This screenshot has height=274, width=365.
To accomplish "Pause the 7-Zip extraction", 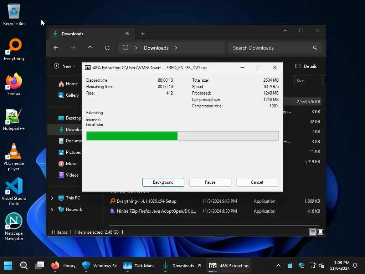I will pos(210,182).
